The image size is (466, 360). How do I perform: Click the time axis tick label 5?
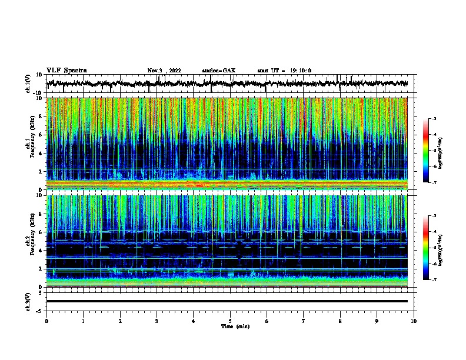(230, 321)
